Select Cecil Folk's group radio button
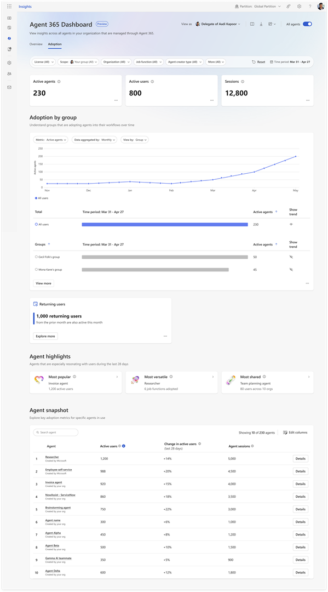Screen dimensions: 328x592 [x=36, y=257]
